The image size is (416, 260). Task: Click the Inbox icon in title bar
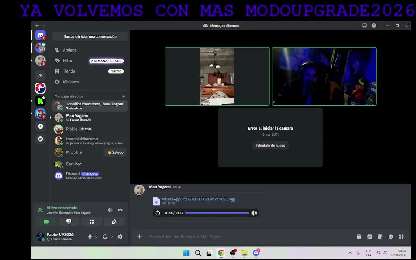[x=364, y=26]
